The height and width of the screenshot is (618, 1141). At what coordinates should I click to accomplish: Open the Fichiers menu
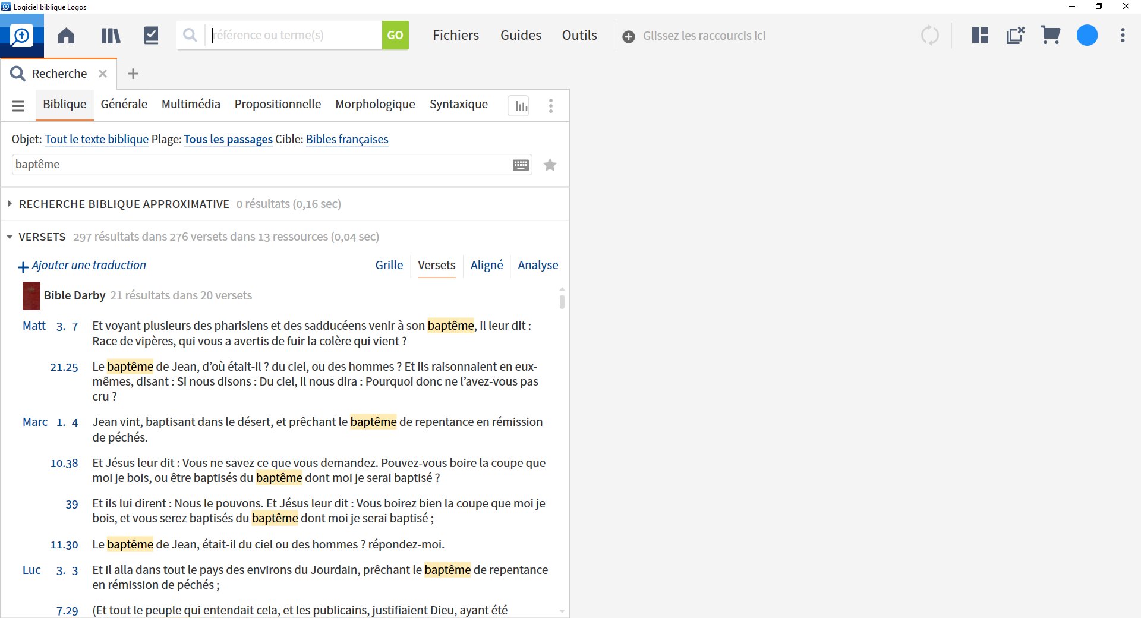tap(456, 35)
